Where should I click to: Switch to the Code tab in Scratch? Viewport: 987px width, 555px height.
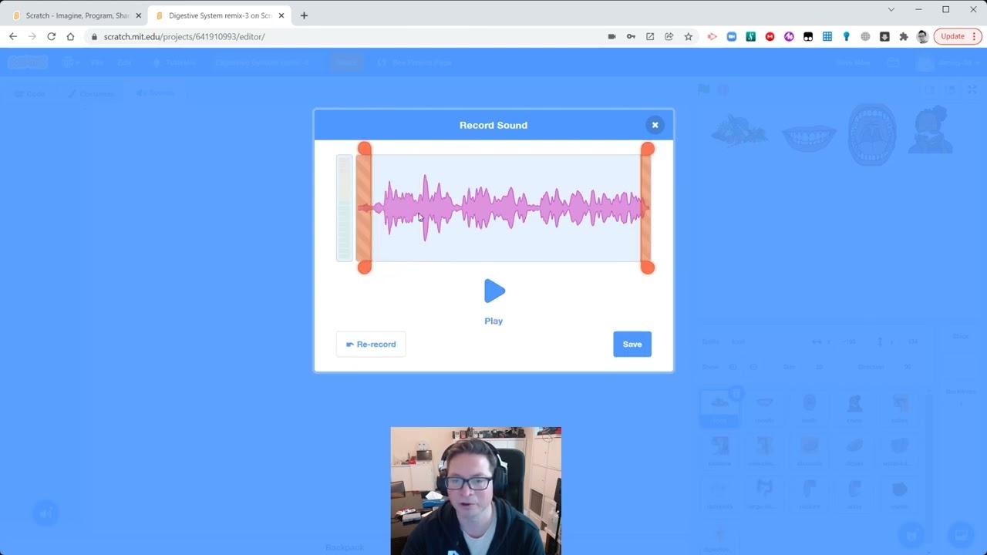click(x=31, y=93)
